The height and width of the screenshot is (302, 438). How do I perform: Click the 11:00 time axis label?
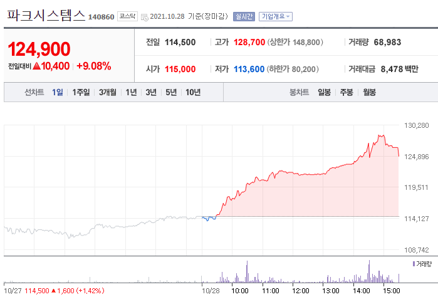point(271,291)
